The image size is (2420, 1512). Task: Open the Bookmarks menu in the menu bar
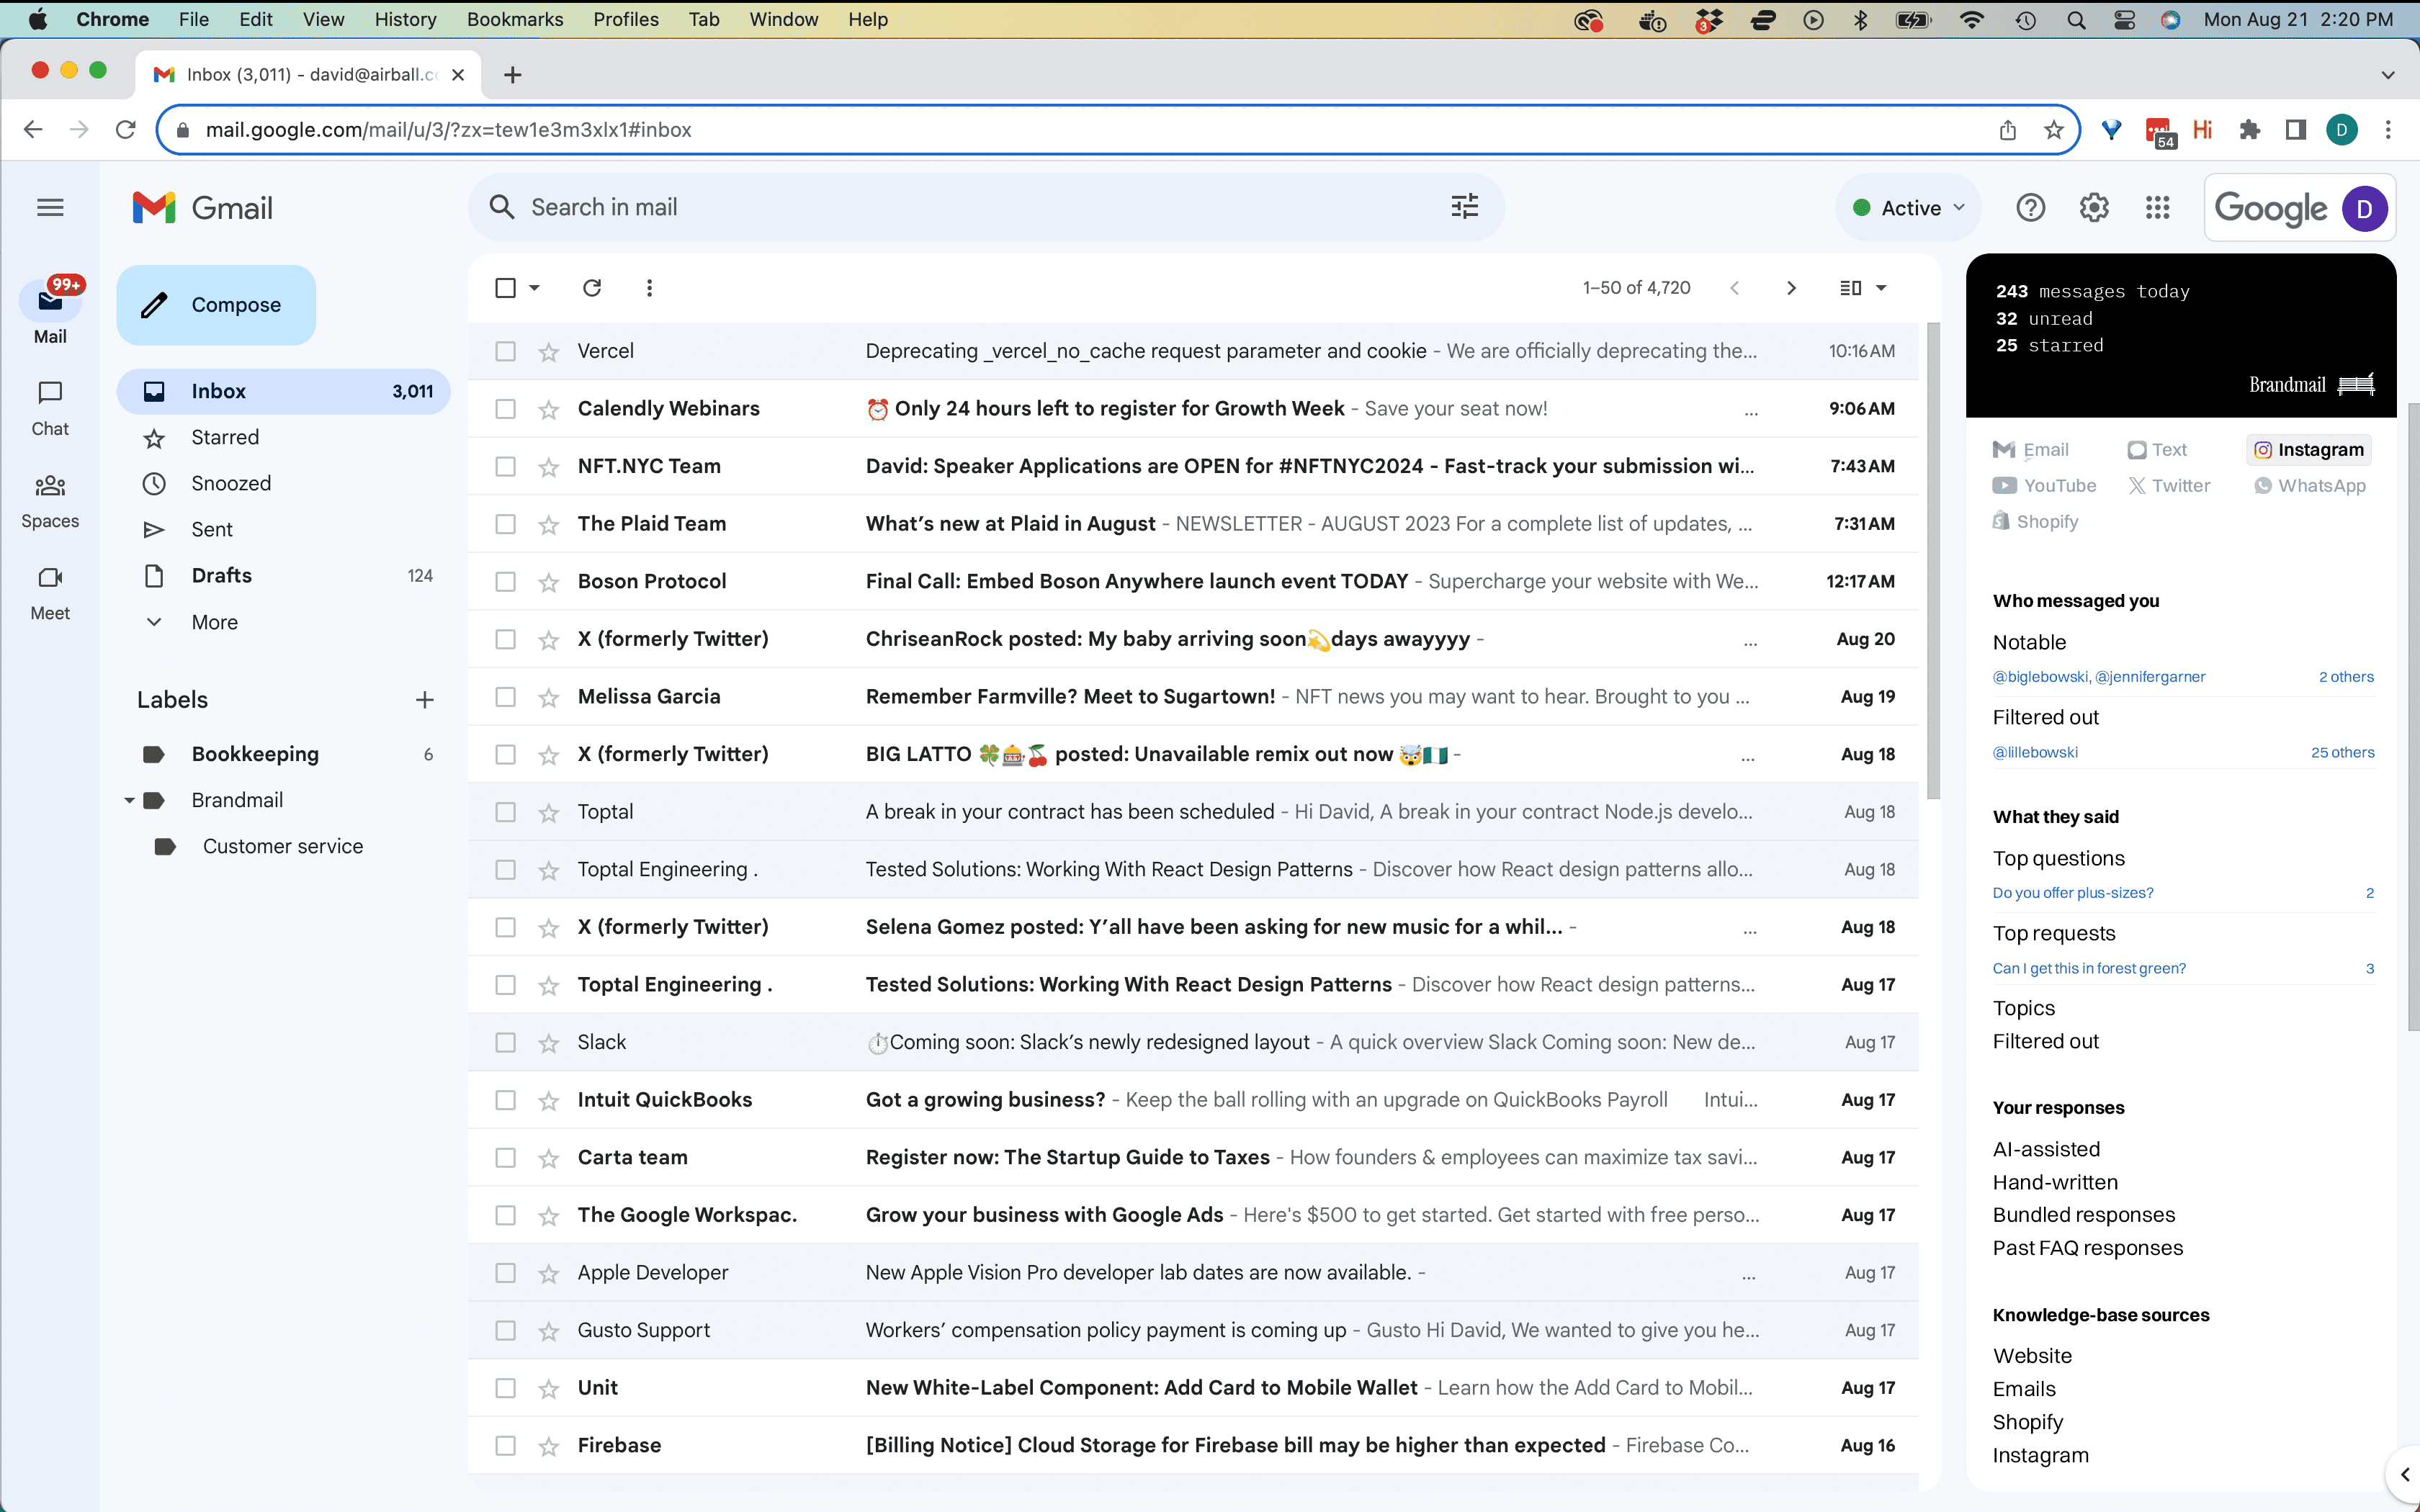point(515,19)
